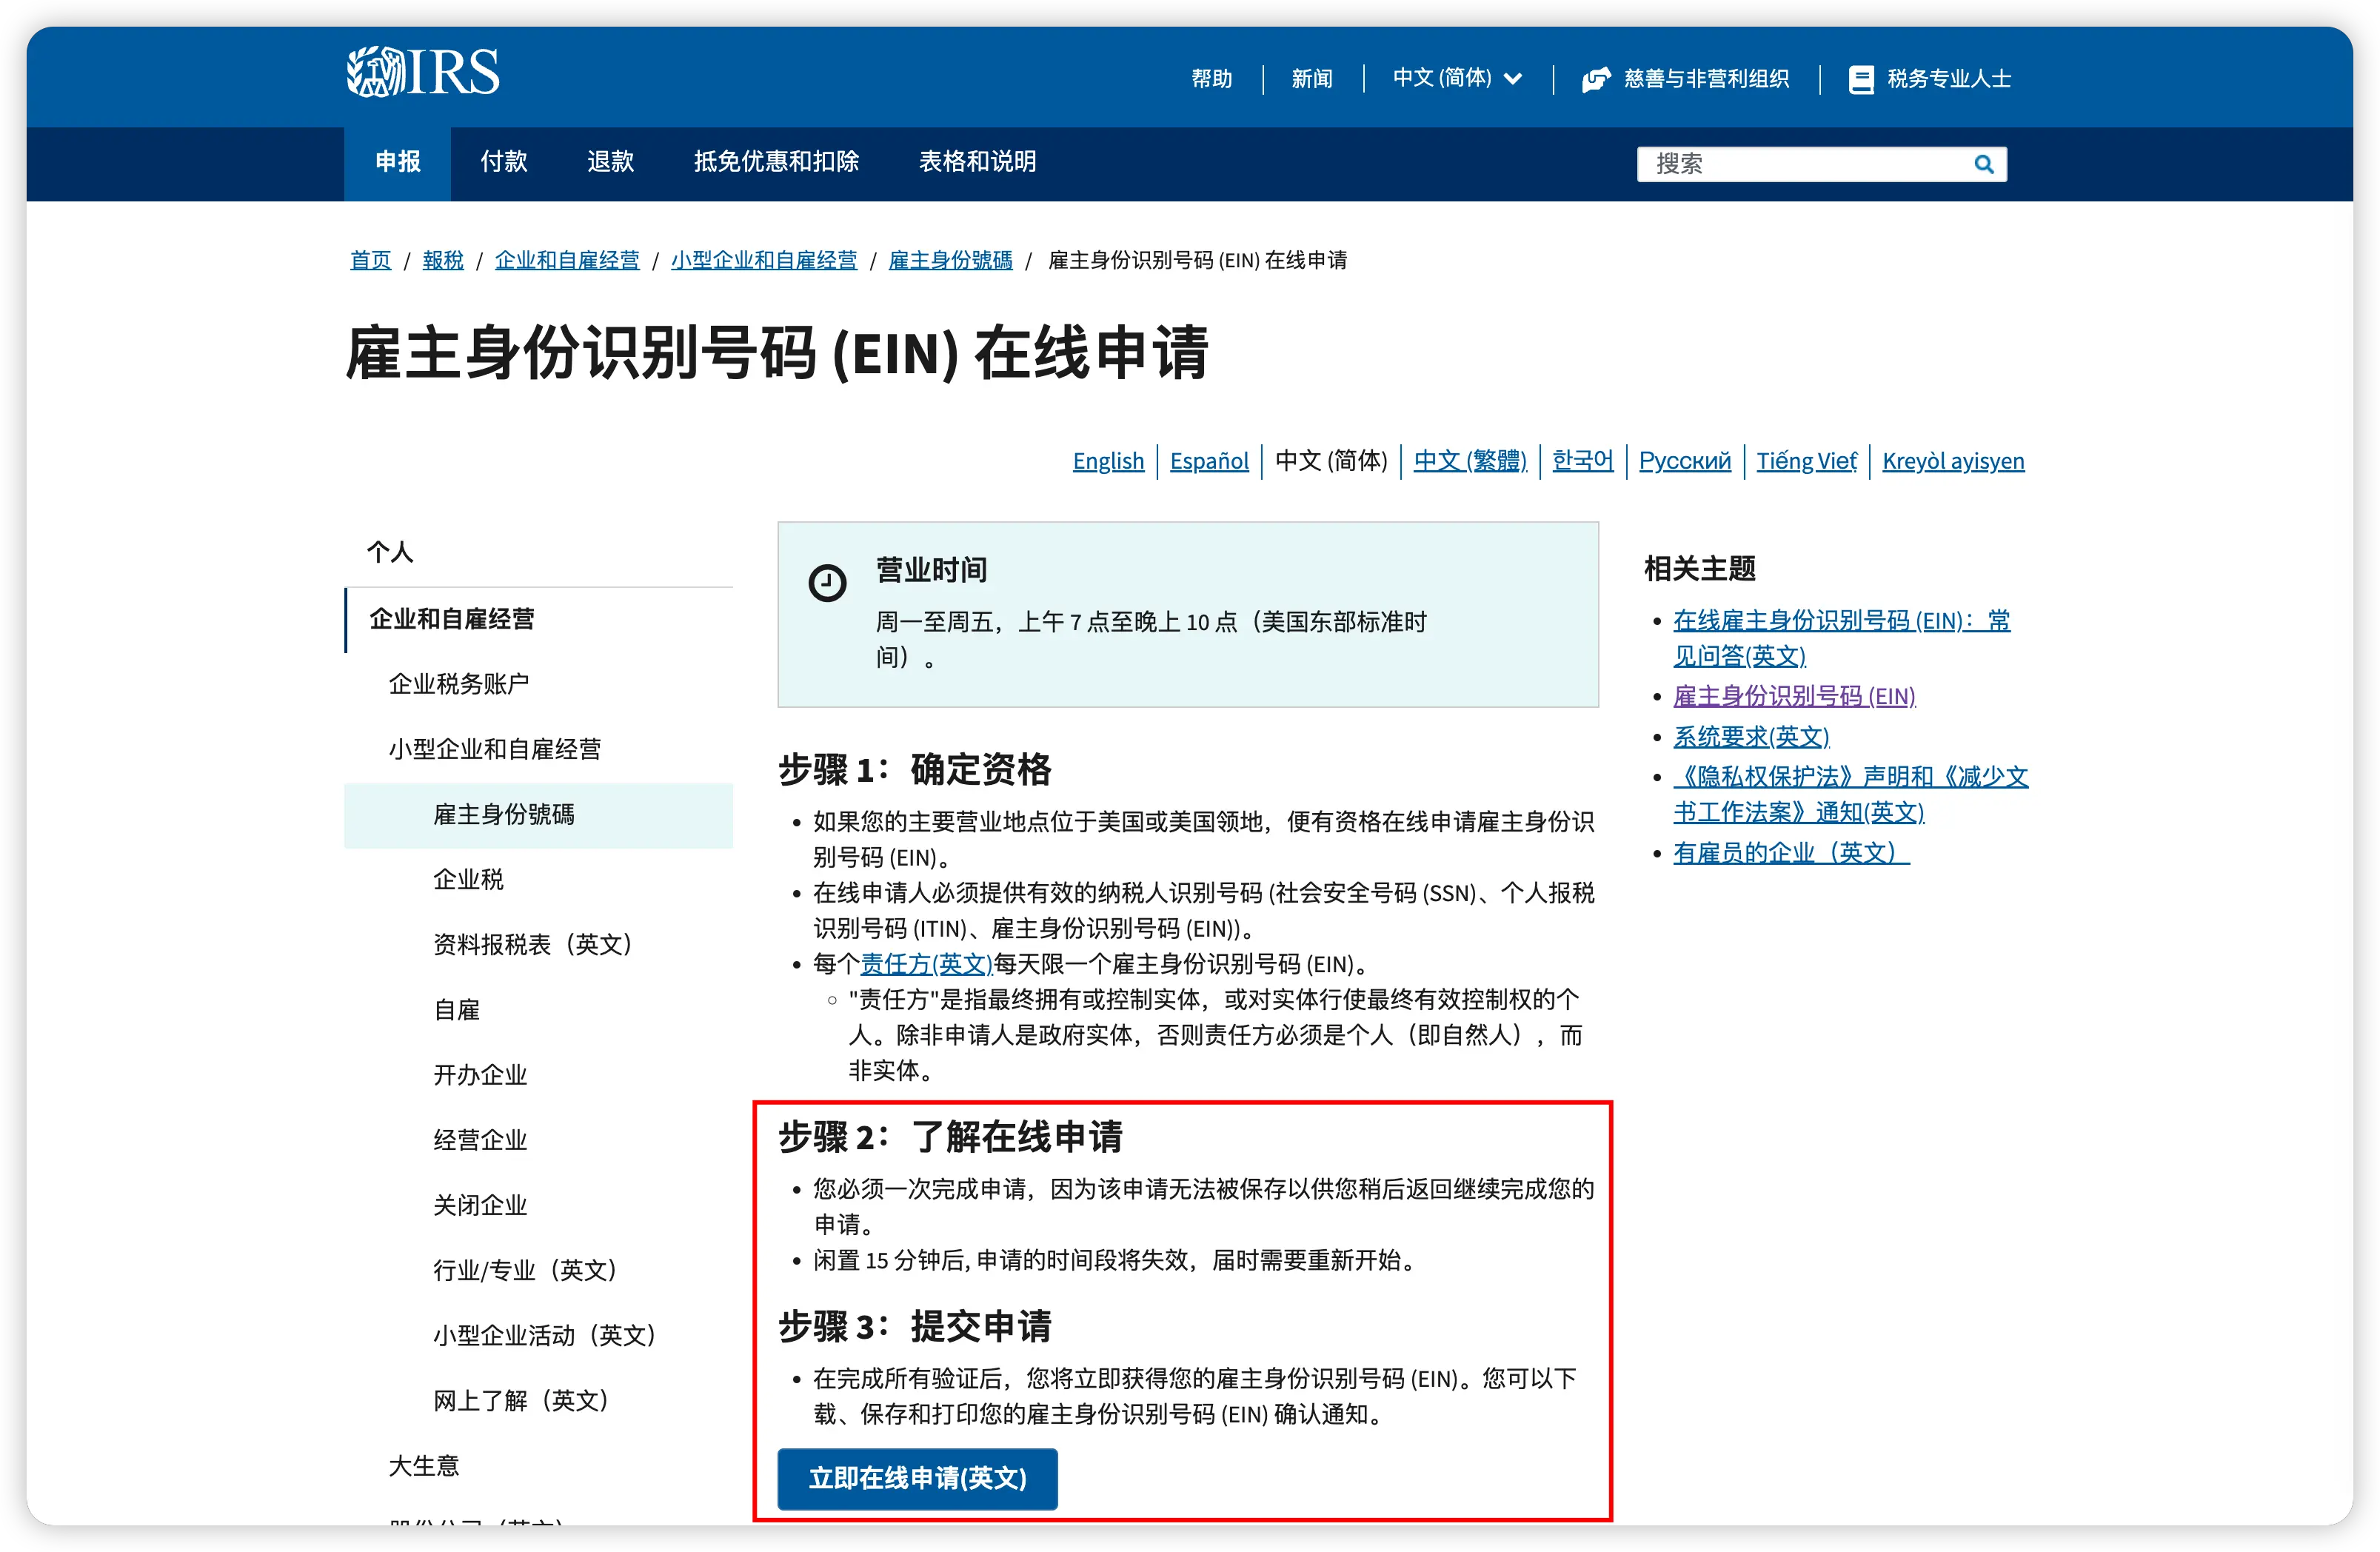Click the search magnifier icon
Image resolution: width=2380 pixels, height=1552 pixels.
coord(1983,164)
